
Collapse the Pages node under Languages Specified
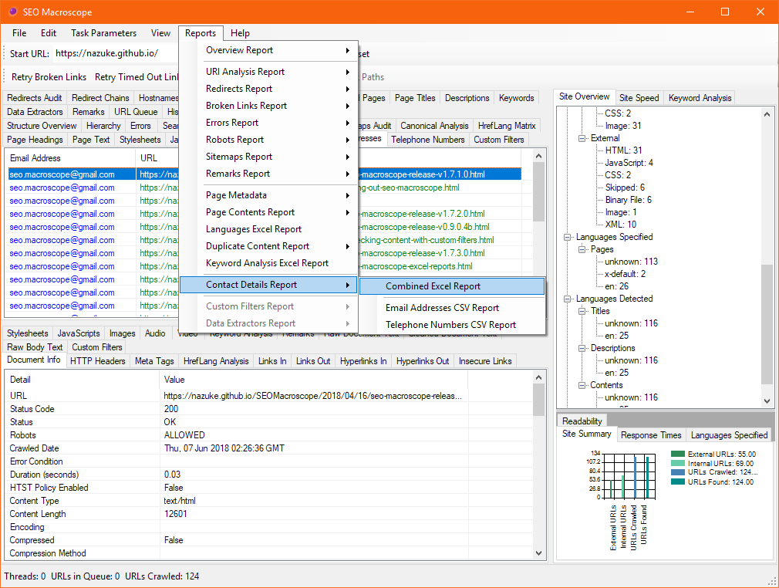point(582,249)
